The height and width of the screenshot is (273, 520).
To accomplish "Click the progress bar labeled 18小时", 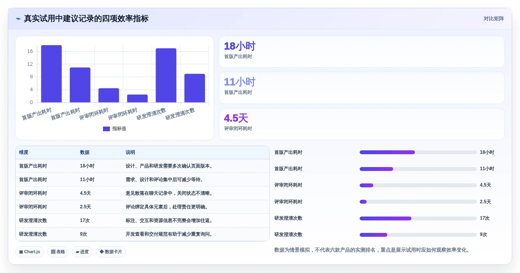I will [x=418, y=152].
